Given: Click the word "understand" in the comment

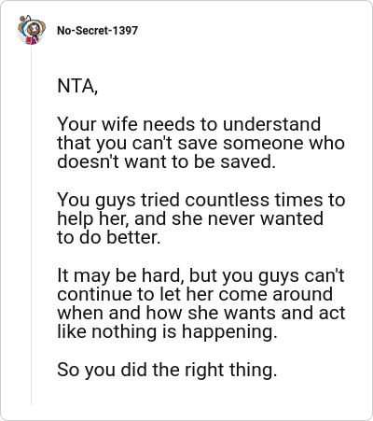Looking at the screenshot, I should pos(271,124).
